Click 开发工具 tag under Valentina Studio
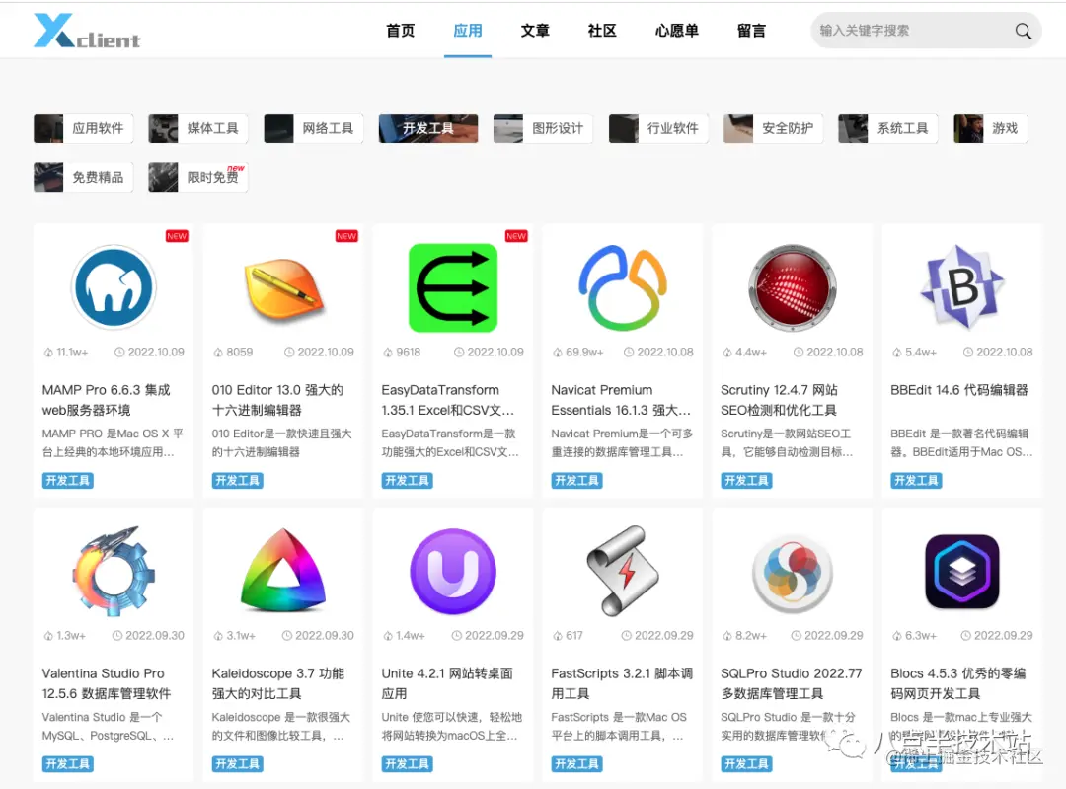This screenshot has height=789, width=1066. 67,764
